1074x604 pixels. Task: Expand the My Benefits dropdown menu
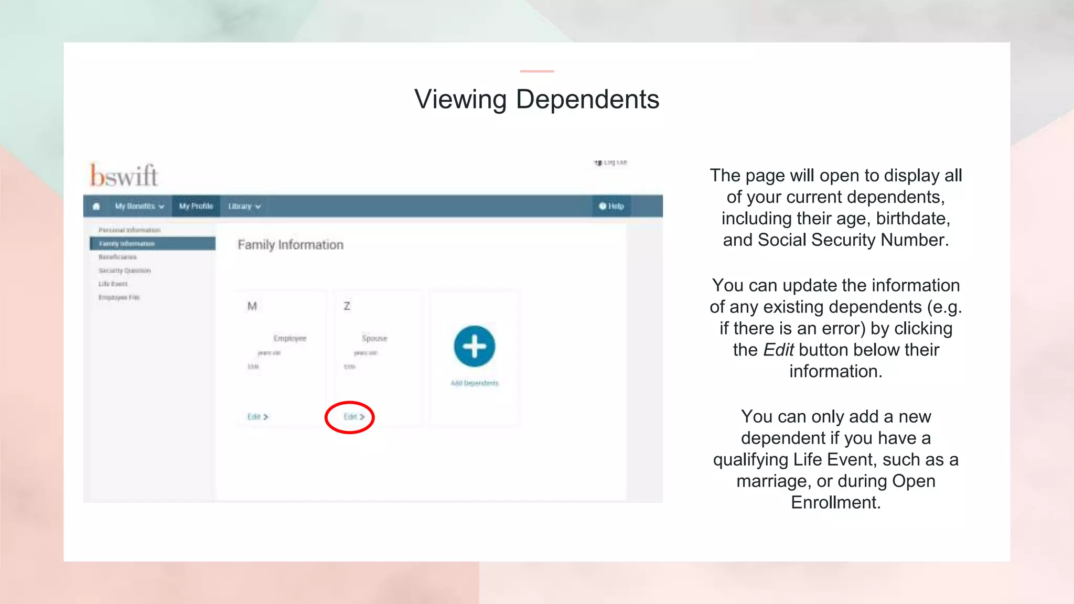coord(139,206)
